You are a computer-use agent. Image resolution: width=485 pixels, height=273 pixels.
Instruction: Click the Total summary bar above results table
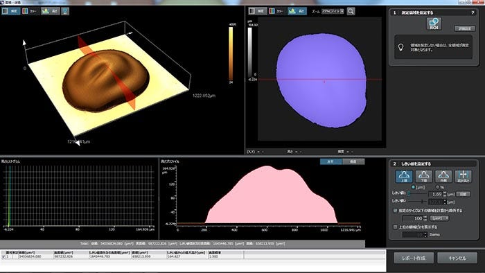click(182, 244)
